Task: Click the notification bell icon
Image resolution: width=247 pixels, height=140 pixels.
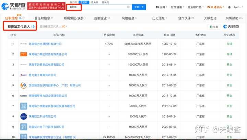Action: [x=230, y=7]
